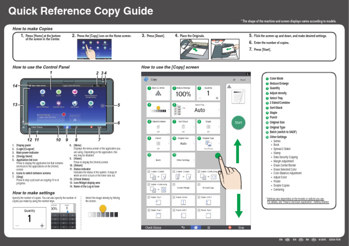Click the blue Copy app icon in the header

click(x=146, y=79)
